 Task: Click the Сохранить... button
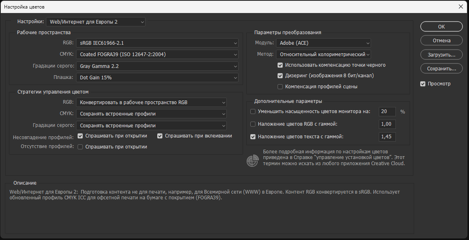pos(441,68)
